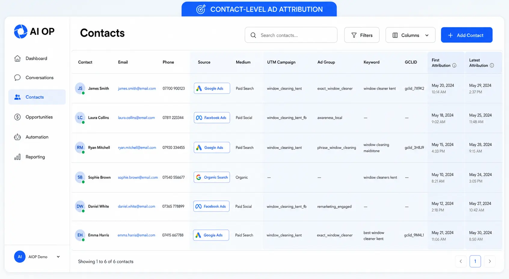
Task: Click ad group 'phrase_window_cleaning'
Action: coord(337,148)
